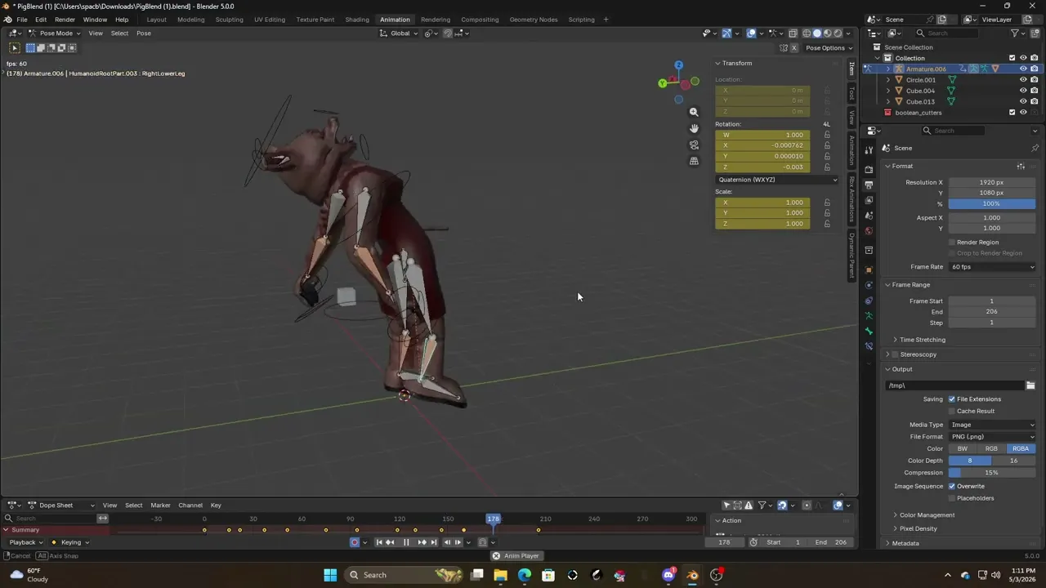Open the Render menu
The height and width of the screenshot is (588, 1046).
[65, 20]
